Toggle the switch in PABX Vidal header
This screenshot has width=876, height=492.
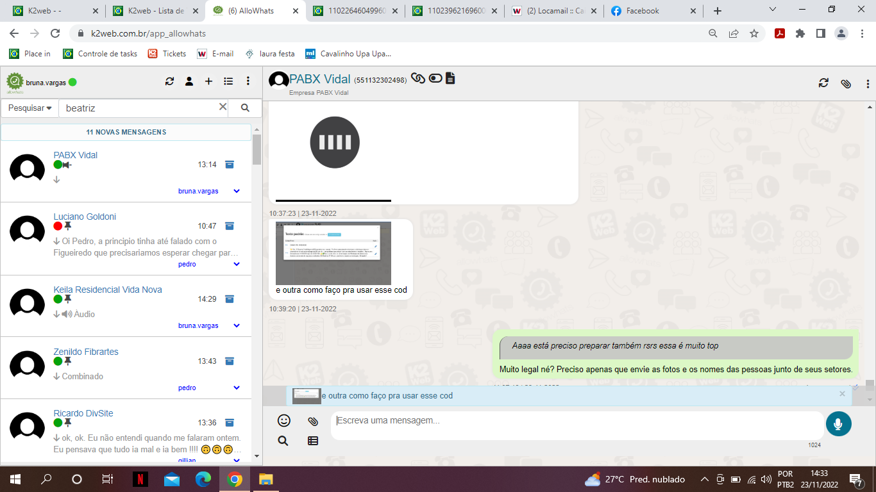[x=435, y=78]
